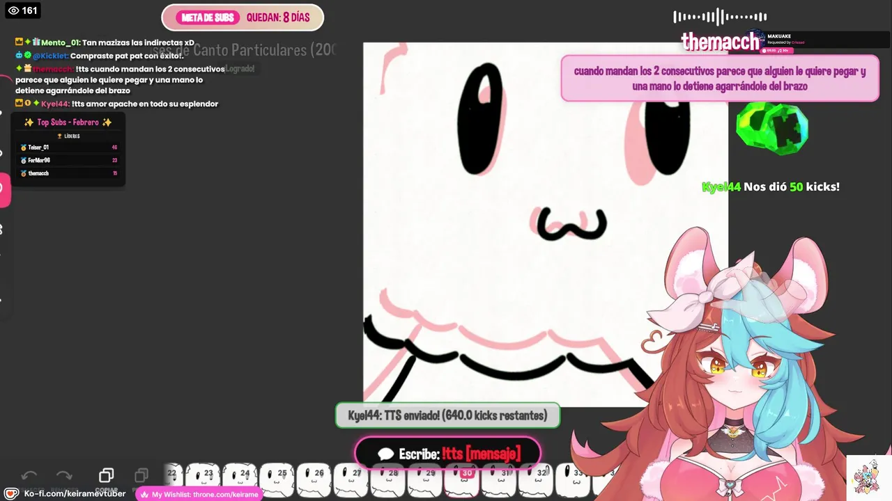Select frame 27 thumbnail
The width and height of the screenshot is (892, 501).
tap(352, 479)
